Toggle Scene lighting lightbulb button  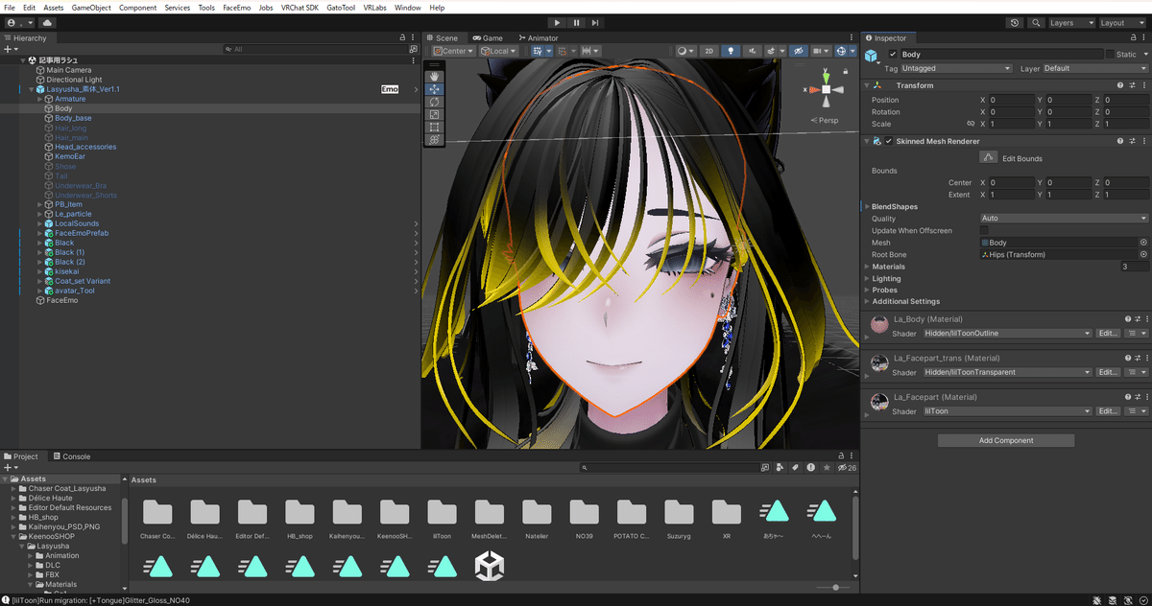(730, 51)
